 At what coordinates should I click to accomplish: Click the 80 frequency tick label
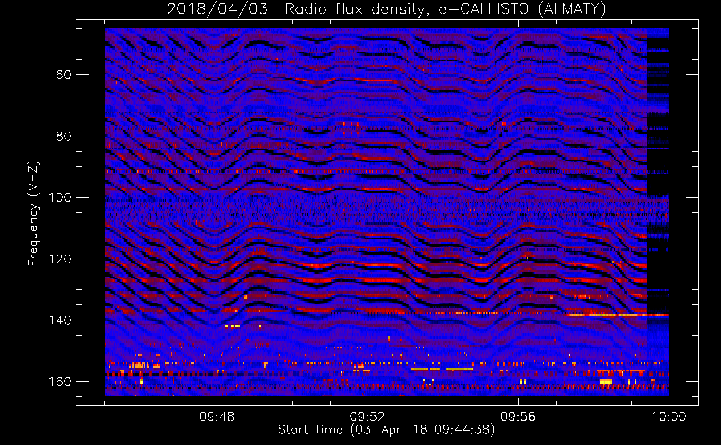[x=64, y=136]
